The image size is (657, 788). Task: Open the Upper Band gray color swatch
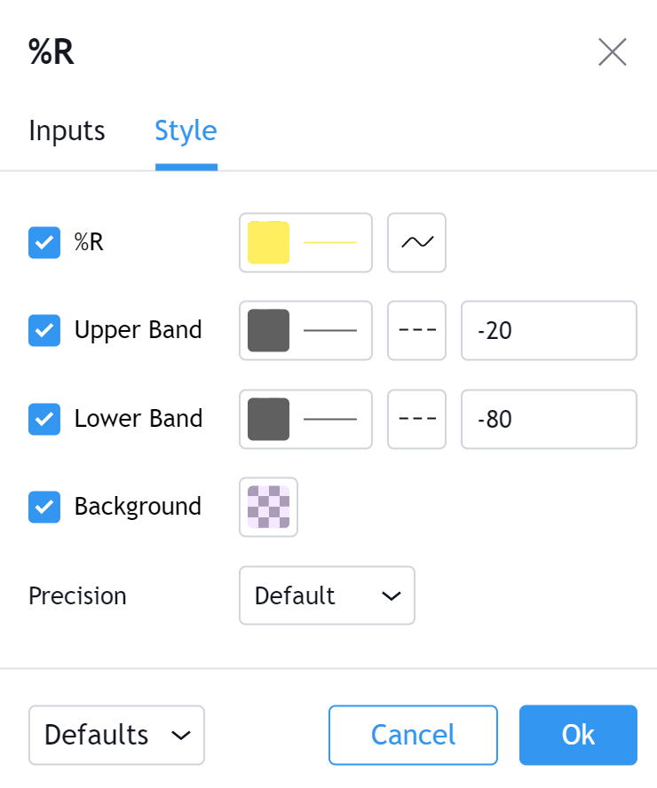[x=269, y=331]
